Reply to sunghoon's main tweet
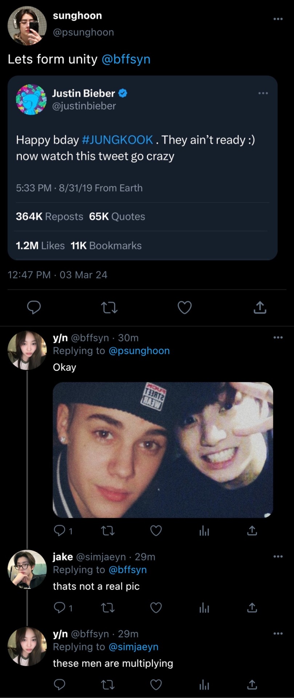294x698 pixels. (34, 308)
